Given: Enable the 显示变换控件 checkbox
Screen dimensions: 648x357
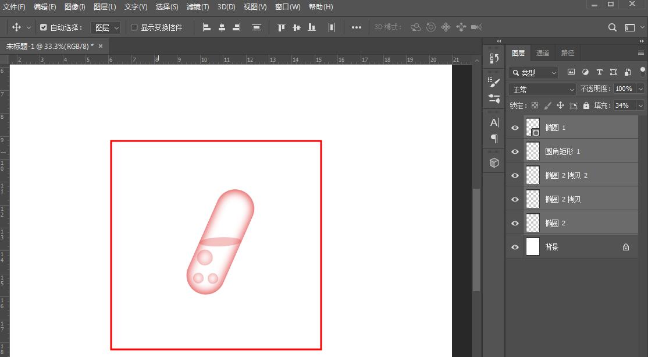Looking at the screenshot, I should tap(133, 27).
